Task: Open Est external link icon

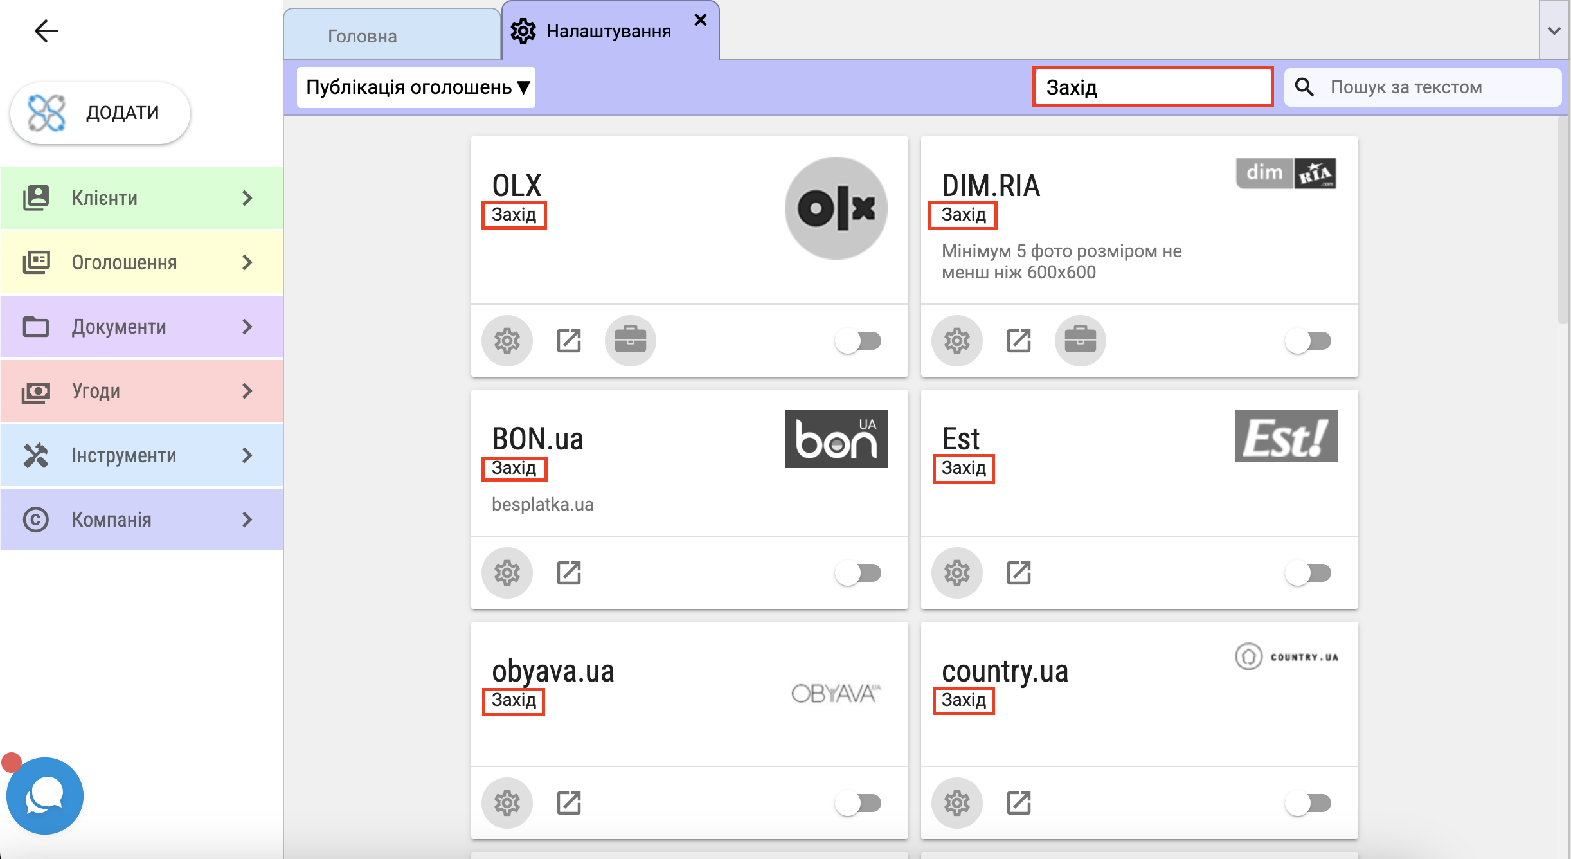Action: pyautogui.click(x=1019, y=573)
